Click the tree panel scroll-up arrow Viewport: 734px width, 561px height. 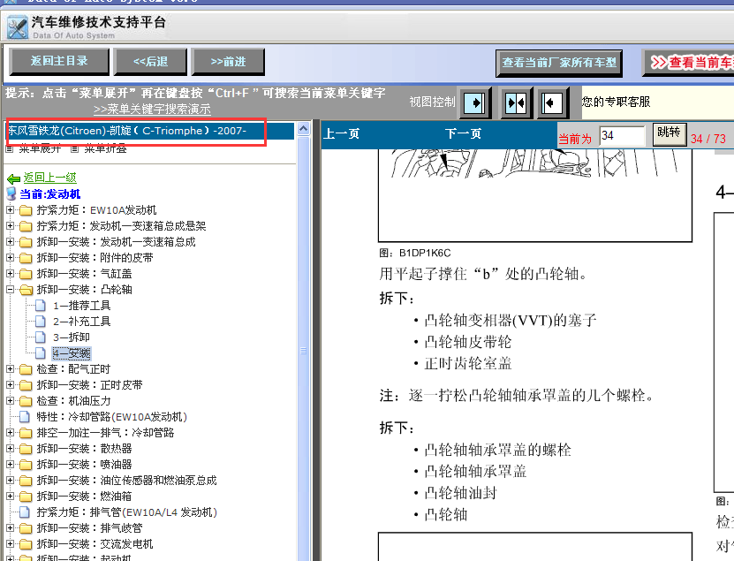tap(304, 130)
